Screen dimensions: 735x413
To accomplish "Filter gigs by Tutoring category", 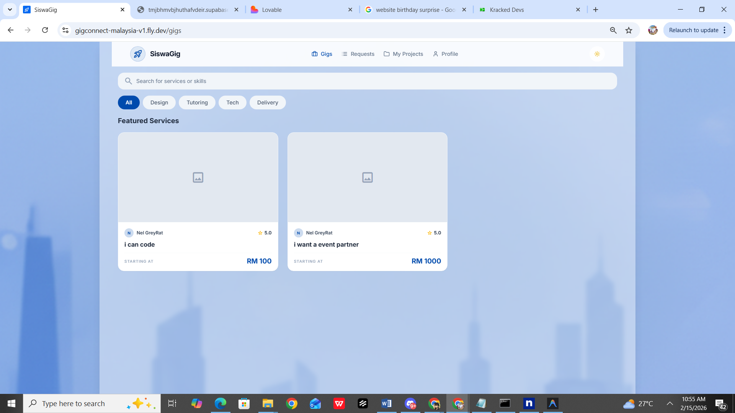I will tap(197, 102).
